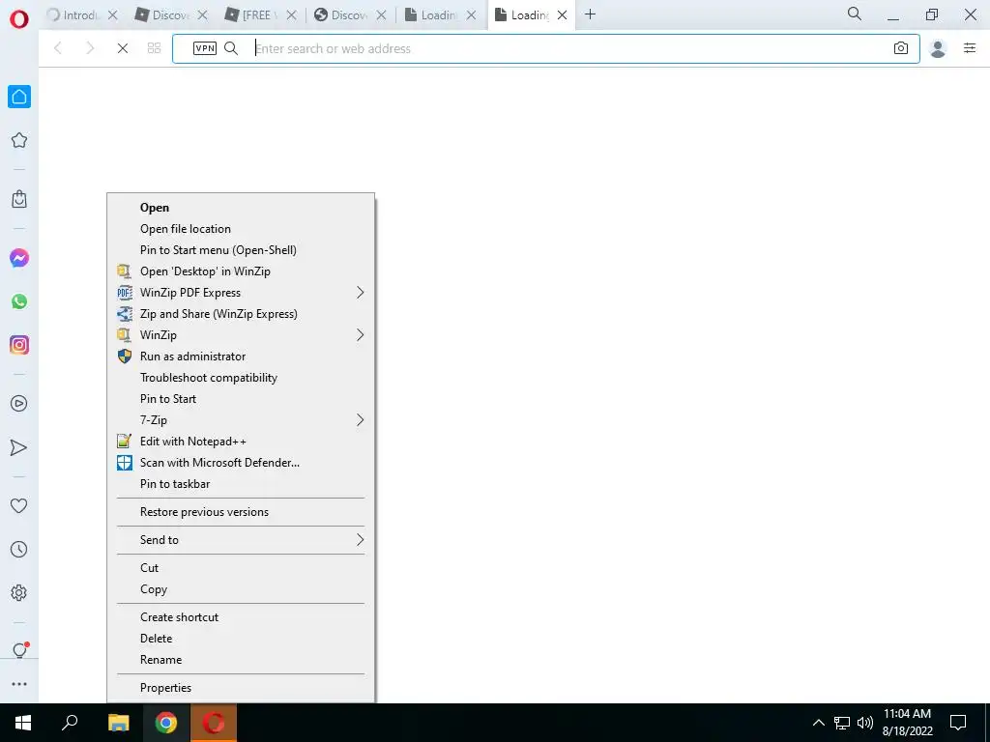Open the Windows Start button
990x742 pixels.
23,723
